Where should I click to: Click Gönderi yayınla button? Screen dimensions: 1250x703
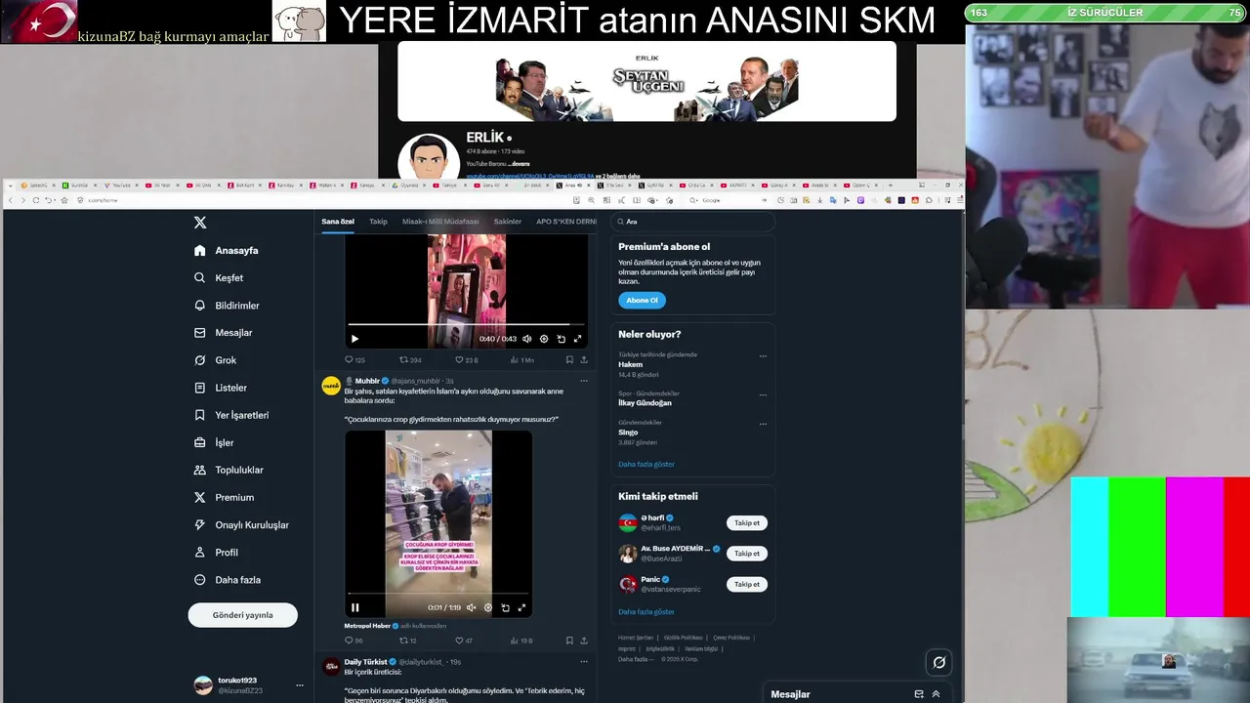(243, 615)
